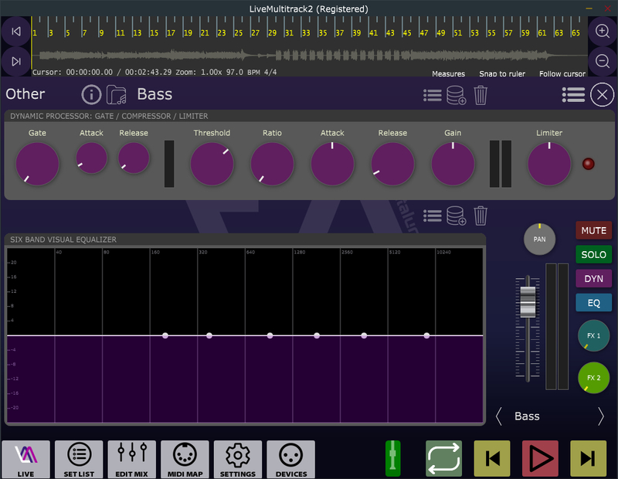Viewport: 618px width, 479px height.
Task: Click the Bass channel name at bottom right
Action: click(527, 416)
